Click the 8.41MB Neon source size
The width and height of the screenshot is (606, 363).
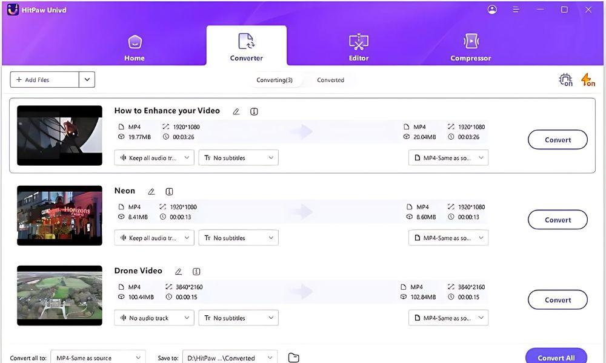tap(138, 217)
